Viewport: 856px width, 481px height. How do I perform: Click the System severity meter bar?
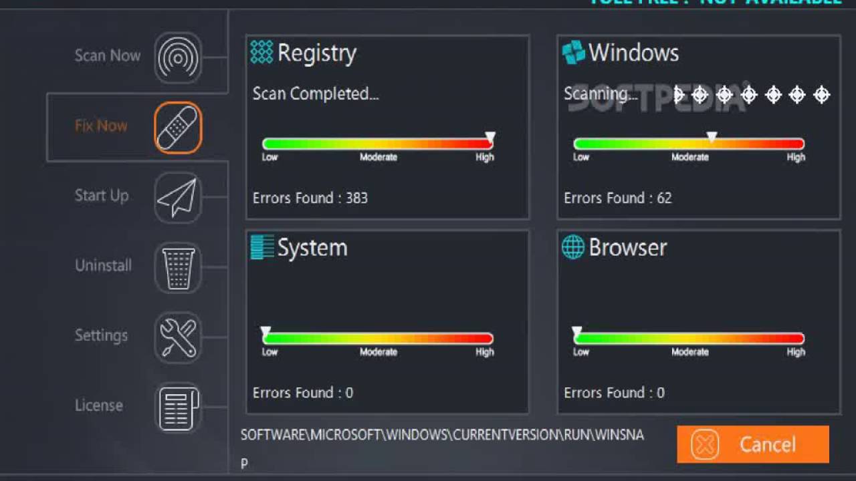tap(378, 338)
